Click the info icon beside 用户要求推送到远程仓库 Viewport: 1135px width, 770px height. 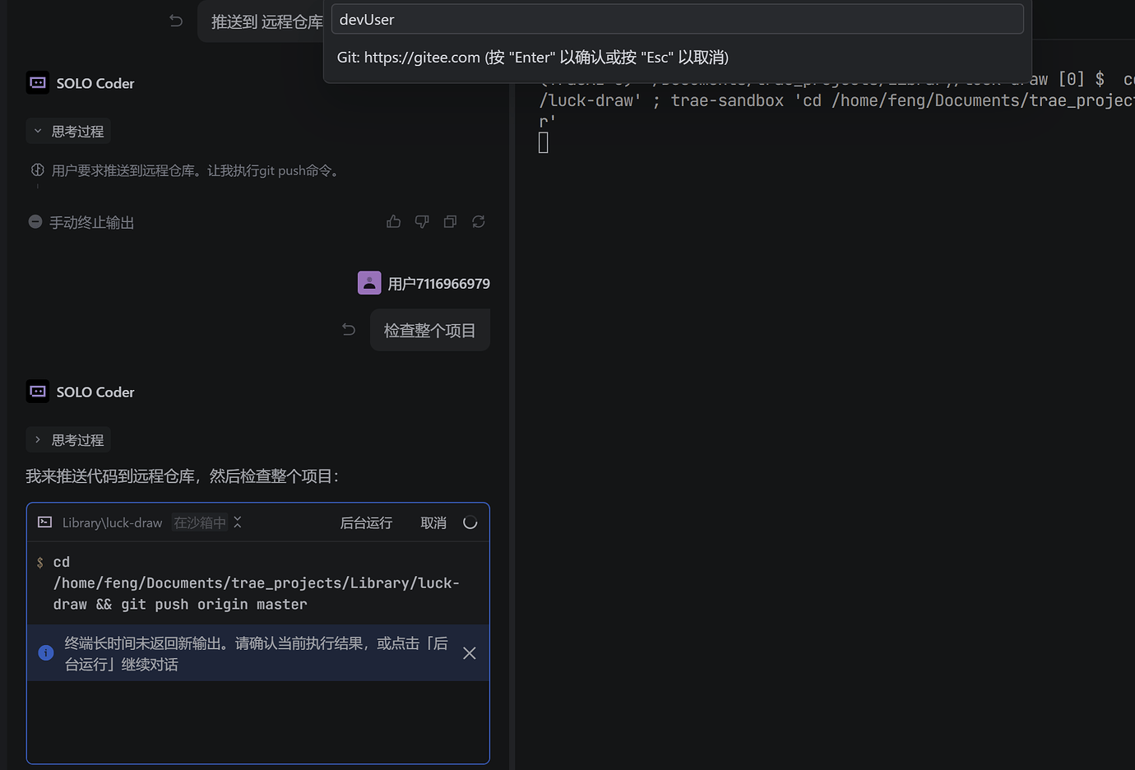38,170
